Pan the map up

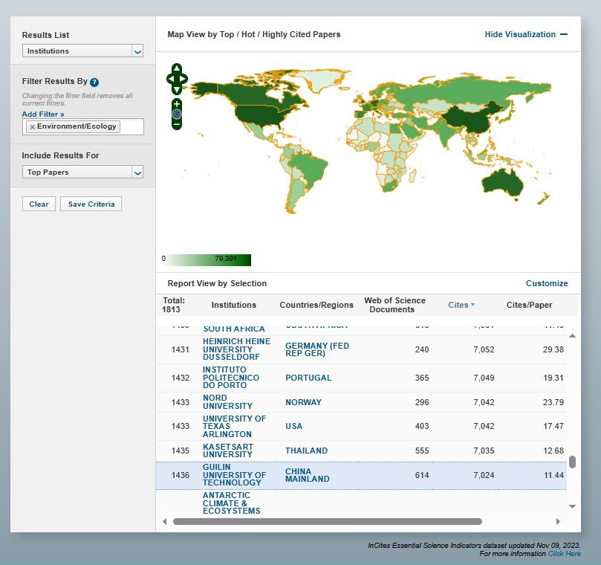[177, 68]
